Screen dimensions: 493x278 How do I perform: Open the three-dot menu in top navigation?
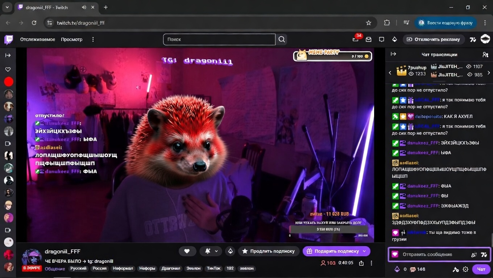[x=93, y=39]
